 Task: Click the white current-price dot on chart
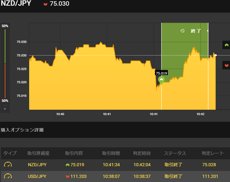[216, 55]
